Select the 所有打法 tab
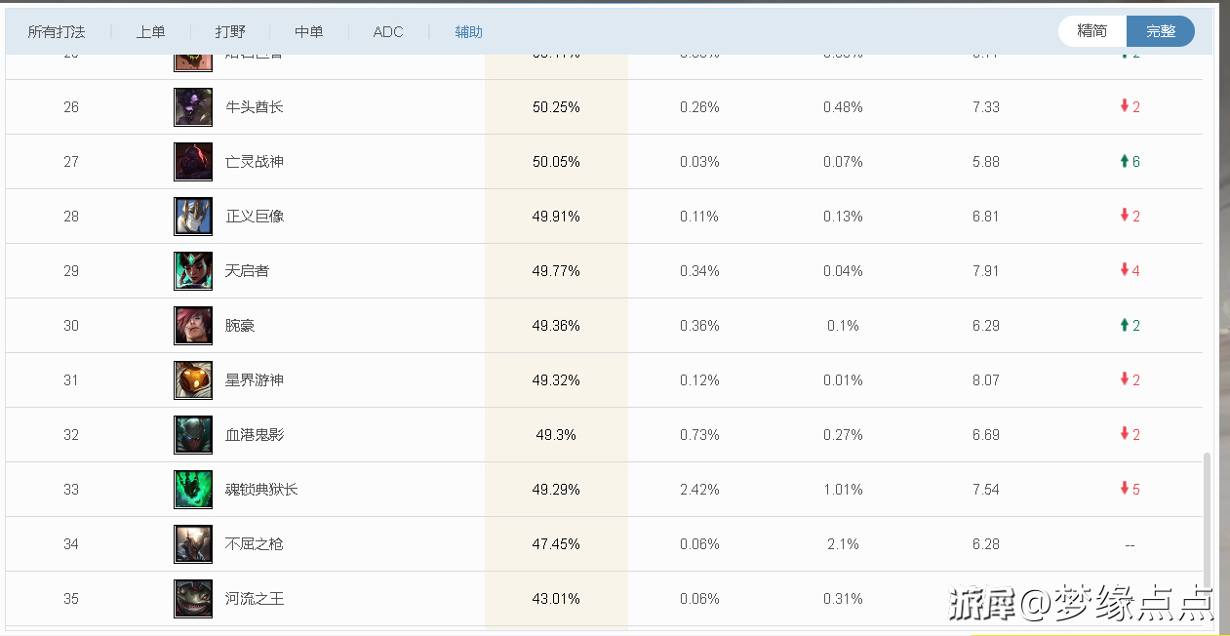The image size is (1230, 636). [57, 32]
